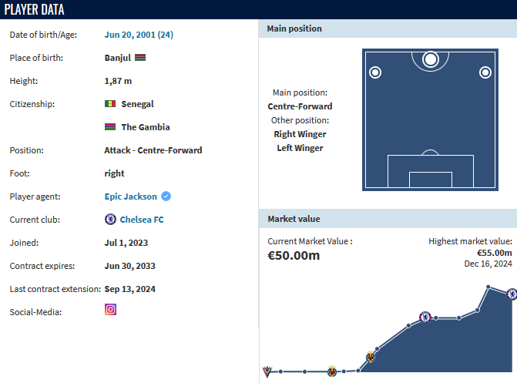The height and width of the screenshot is (383, 517).
Task: Click the €50.00m current market value
Action: click(294, 255)
